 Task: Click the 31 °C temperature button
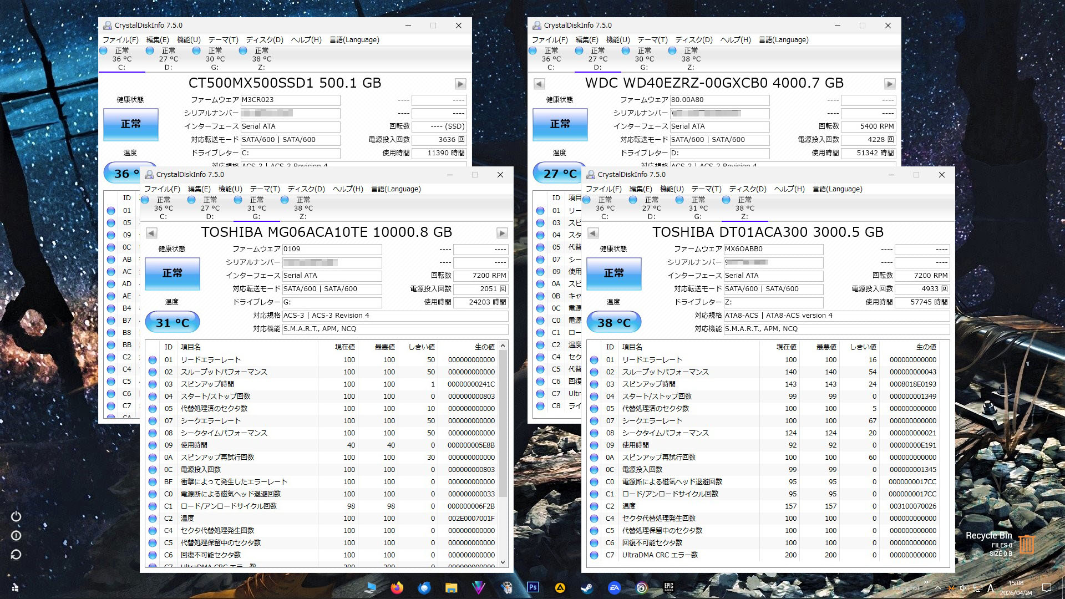click(x=173, y=323)
